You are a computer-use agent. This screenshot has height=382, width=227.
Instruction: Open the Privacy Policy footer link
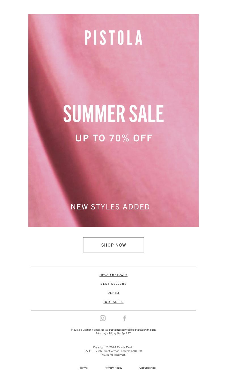pos(113,368)
